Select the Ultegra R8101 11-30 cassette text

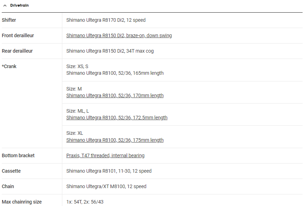pos(109,171)
